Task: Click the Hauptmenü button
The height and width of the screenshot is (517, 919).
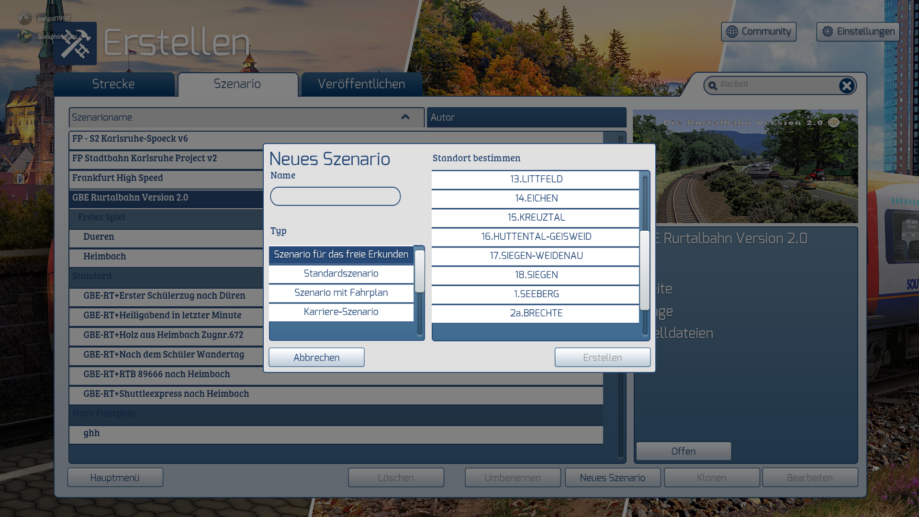Action: click(115, 477)
